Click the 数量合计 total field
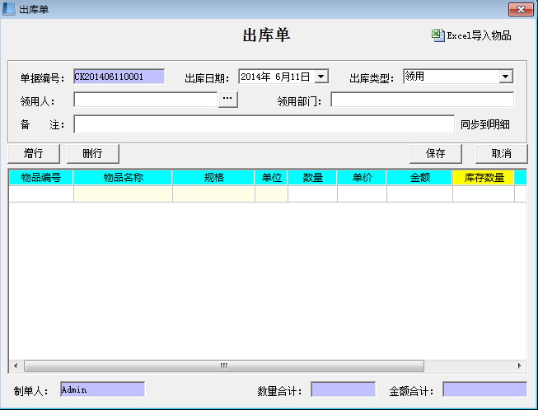The image size is (538, 410). point(343,389)
